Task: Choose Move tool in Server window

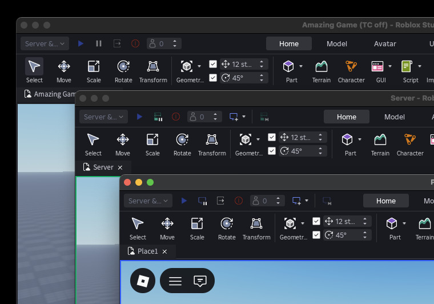Action: click(x=123, y=143)
